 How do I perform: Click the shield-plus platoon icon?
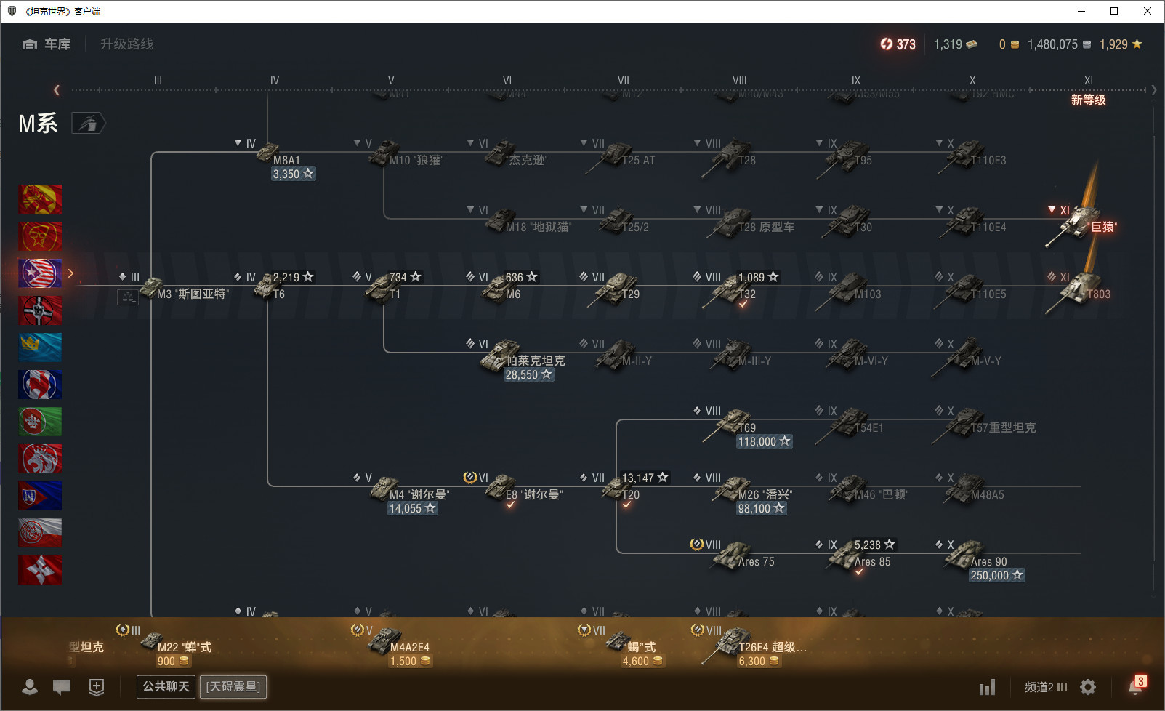pos(97,687)
